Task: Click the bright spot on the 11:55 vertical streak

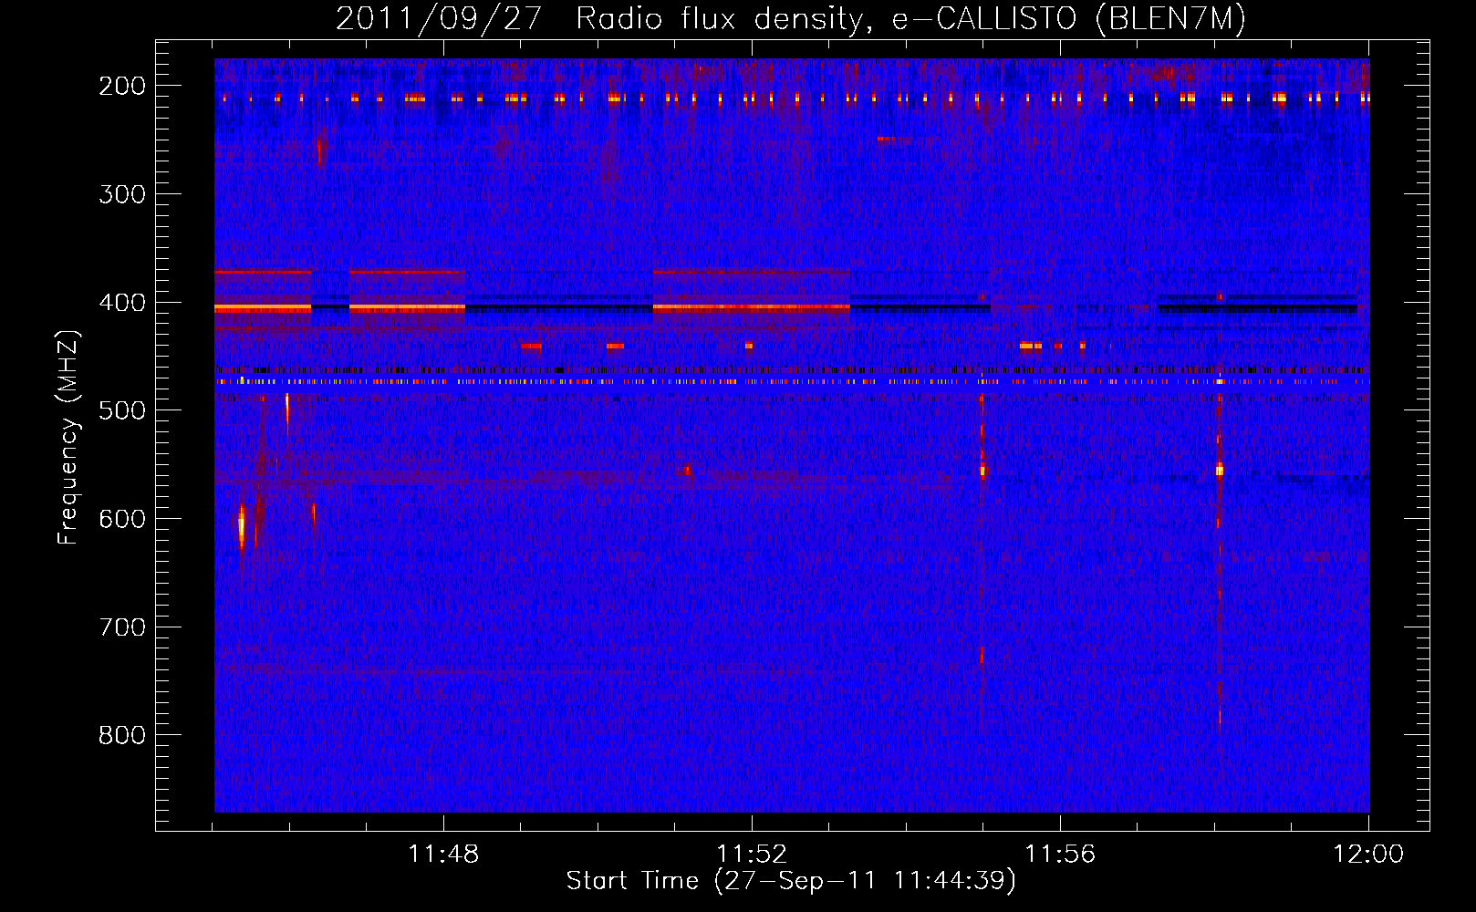Action: (x=982, y=471)
